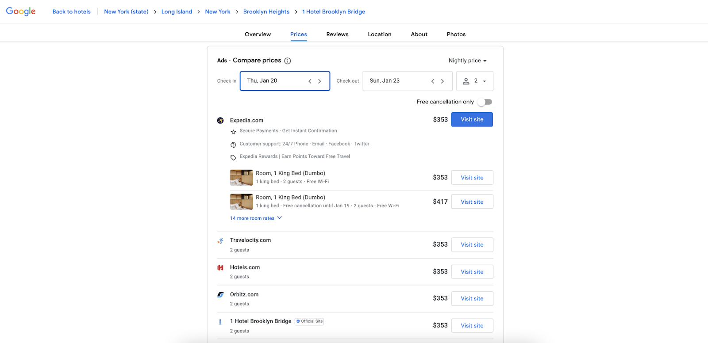Switch to the Photos tab
Image resolution: width=708 pixels, height=343 pixels.
click(x=456, y=34)
